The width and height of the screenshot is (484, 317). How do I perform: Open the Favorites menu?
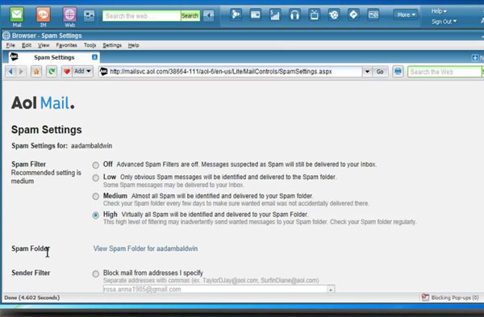coord(66,45)
